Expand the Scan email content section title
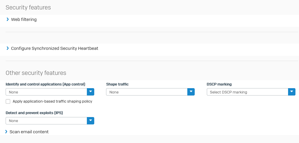This screenshot has height=143, width=299. 29,132
